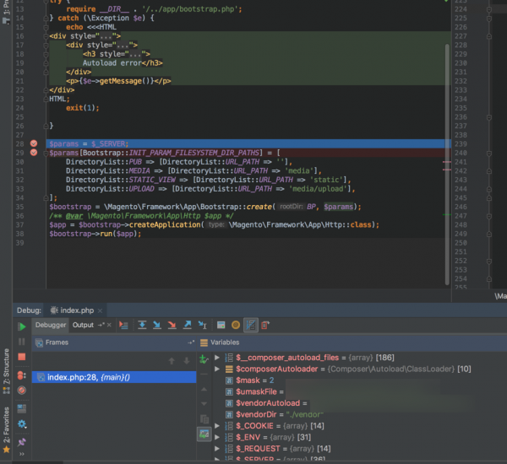The width and height of the screenshot is (507, 464).
Task: Click the red Force Step Into icon
Action: point(172,325)
